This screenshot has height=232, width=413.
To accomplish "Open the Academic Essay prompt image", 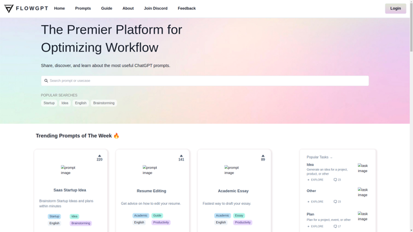I will coord(231,170).
